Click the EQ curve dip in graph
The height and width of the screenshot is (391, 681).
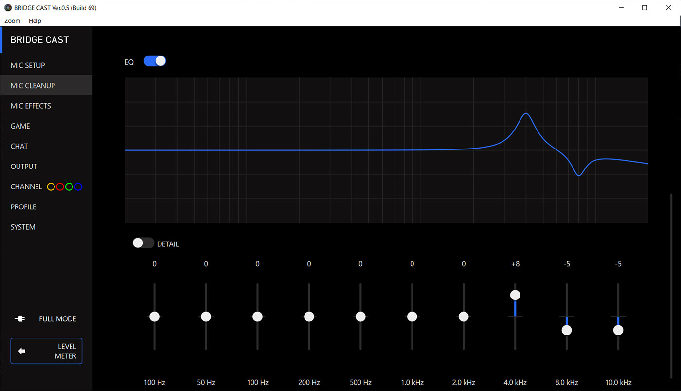[578, 175]
